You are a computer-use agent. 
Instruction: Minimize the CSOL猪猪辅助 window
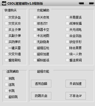(x=81, y=3)
